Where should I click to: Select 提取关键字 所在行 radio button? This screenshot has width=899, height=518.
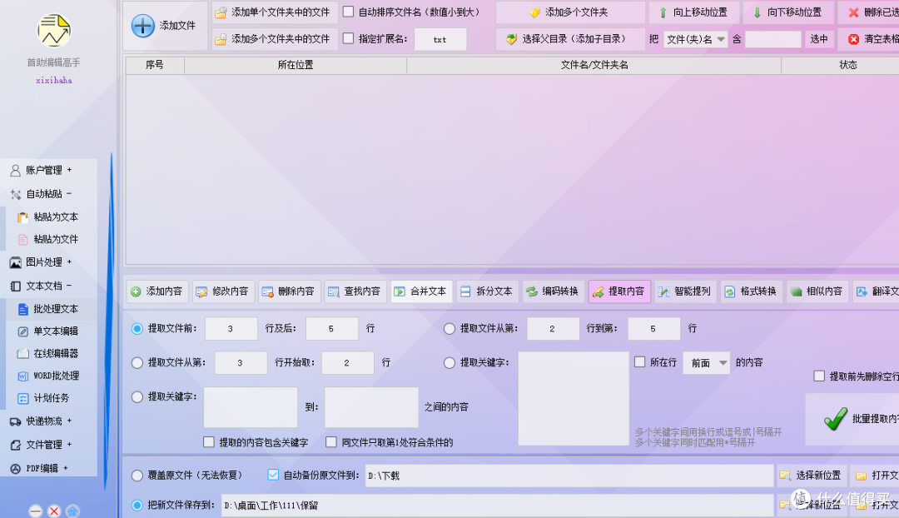(x=449, y=362)
